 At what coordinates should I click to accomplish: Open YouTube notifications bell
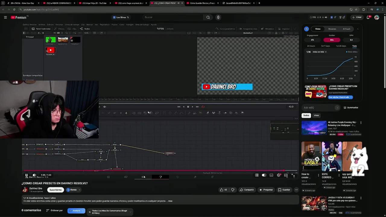click(368, 17)
